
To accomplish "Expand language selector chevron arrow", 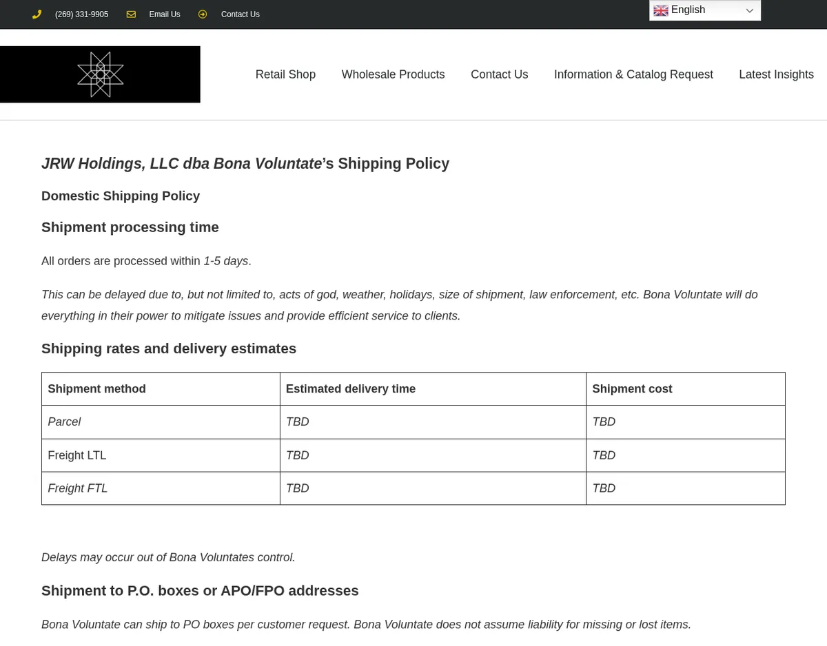I will click(750, 10).
